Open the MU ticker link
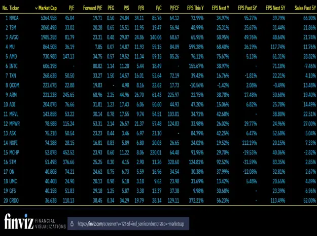The width and height of the screenshot is (317, 236). tap(12, 47)
